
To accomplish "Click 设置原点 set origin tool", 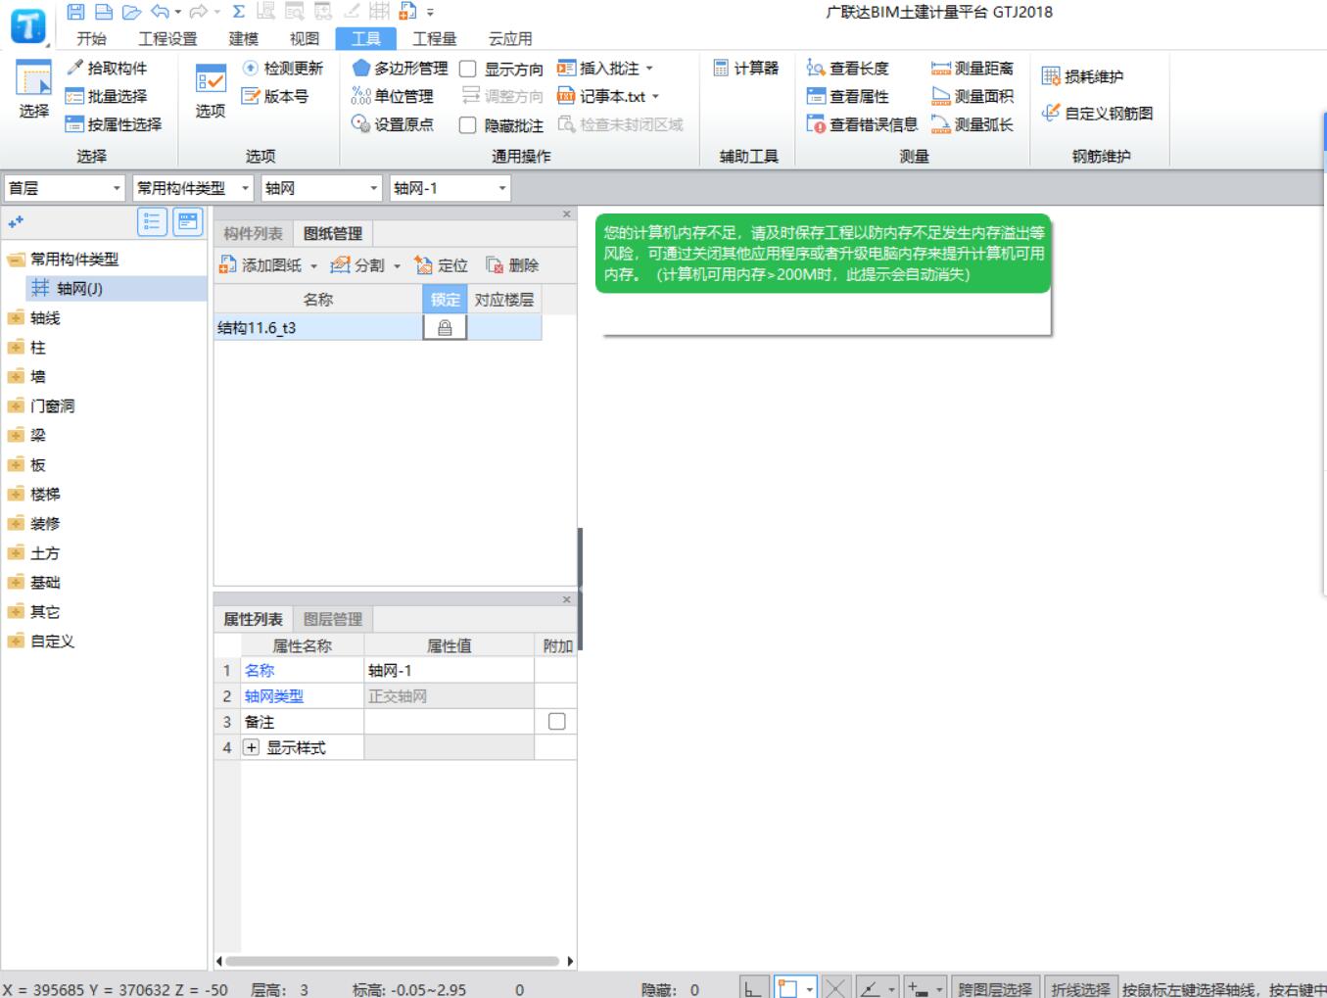I will tap(392, 124).
